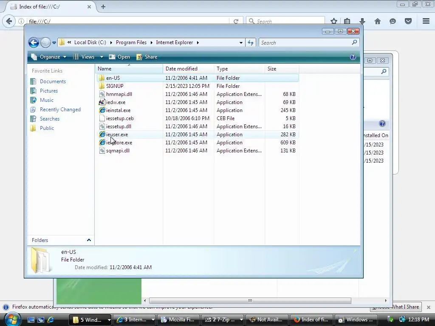Screen dimensions: 435x326
Task: Select sqmapi.dll file icon
Action: click(x=102, y=151)
